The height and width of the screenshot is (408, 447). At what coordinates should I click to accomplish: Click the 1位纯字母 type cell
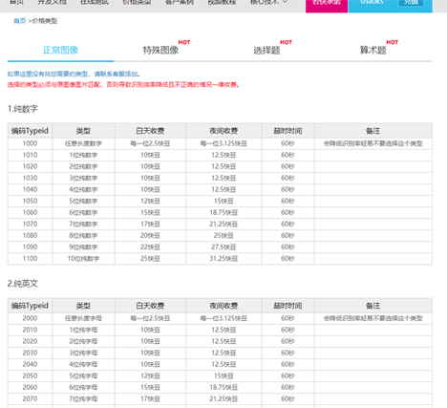(x=83, y=330)
